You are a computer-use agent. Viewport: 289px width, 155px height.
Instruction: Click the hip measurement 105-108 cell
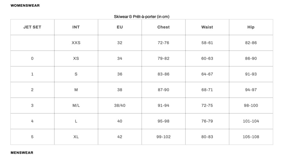pos(251,137)
